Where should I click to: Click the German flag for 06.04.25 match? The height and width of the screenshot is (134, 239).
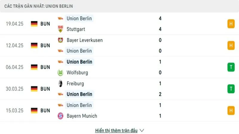34,67
